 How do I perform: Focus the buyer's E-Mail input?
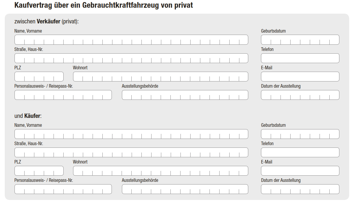300,171
